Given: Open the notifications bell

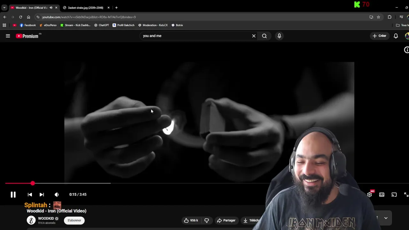Looking at the screenshot, I should tap(396, 36).
